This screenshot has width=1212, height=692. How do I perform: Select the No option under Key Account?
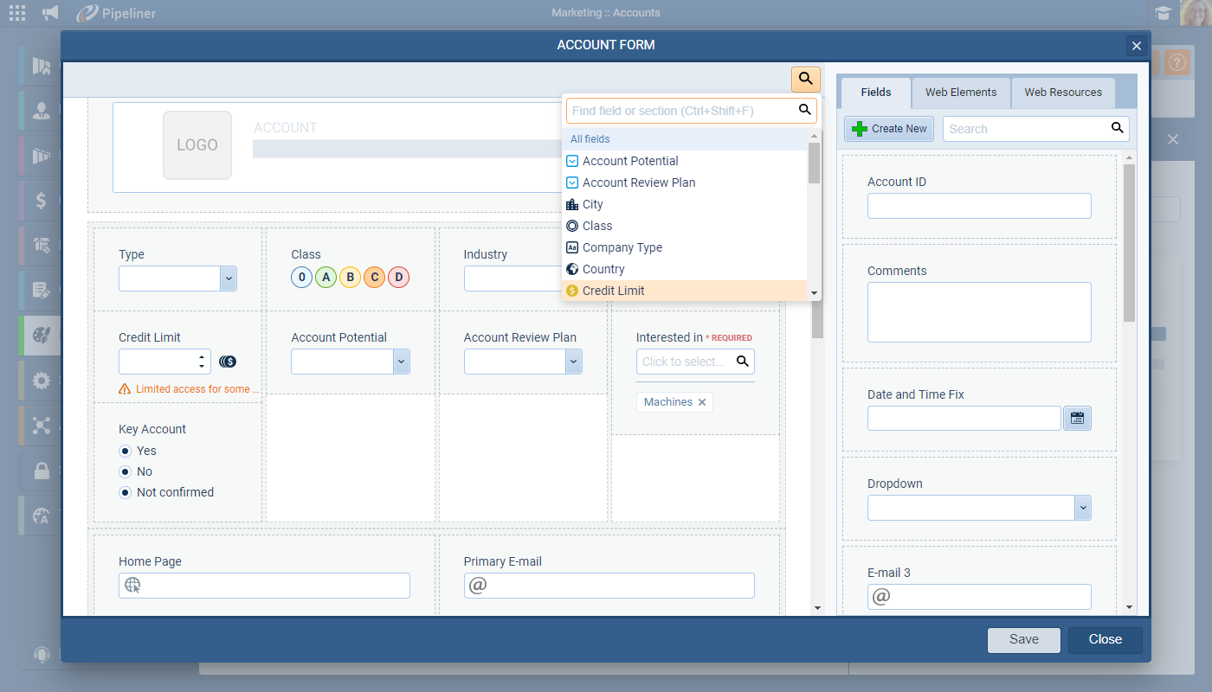pos(126,471)
